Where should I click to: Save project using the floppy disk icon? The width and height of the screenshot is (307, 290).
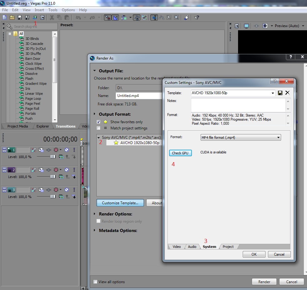point(20,17)
